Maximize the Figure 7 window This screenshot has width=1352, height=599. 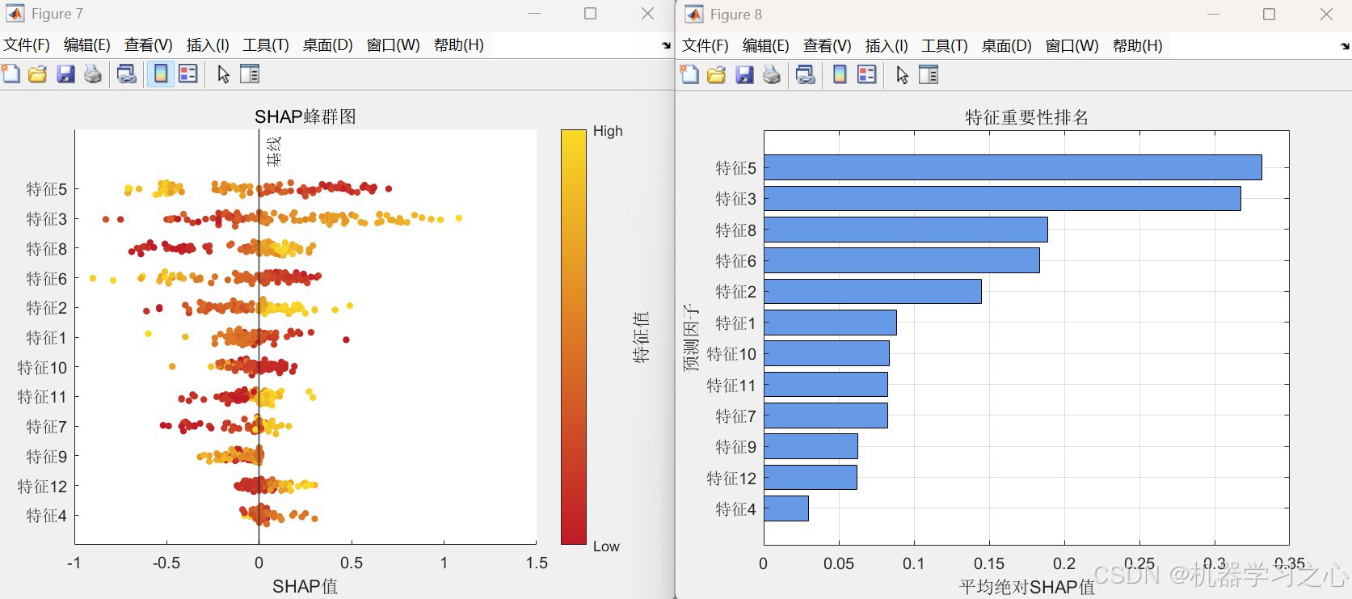pos(591,14)
